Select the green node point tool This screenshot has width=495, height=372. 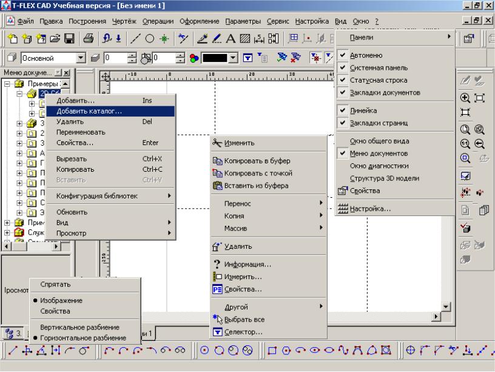coord(164,38)
